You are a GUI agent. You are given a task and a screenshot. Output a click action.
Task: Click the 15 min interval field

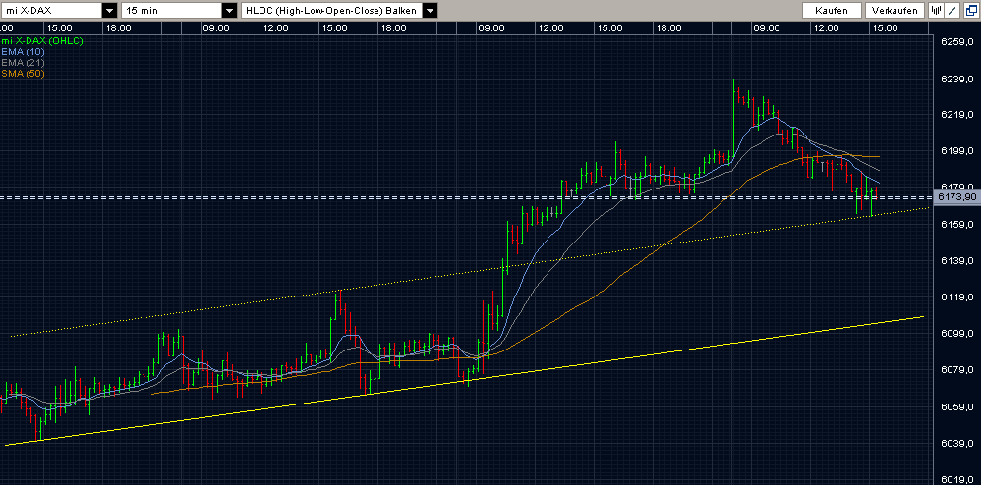[x=171, y=10]
